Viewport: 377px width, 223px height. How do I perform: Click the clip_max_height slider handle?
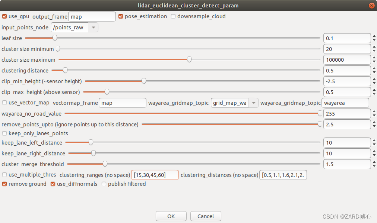click(107, 92)
